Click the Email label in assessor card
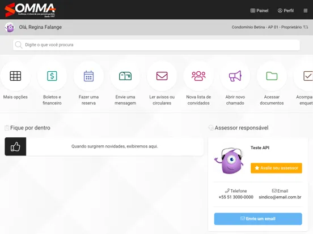313x234 pixels. [x=282, y=191]
